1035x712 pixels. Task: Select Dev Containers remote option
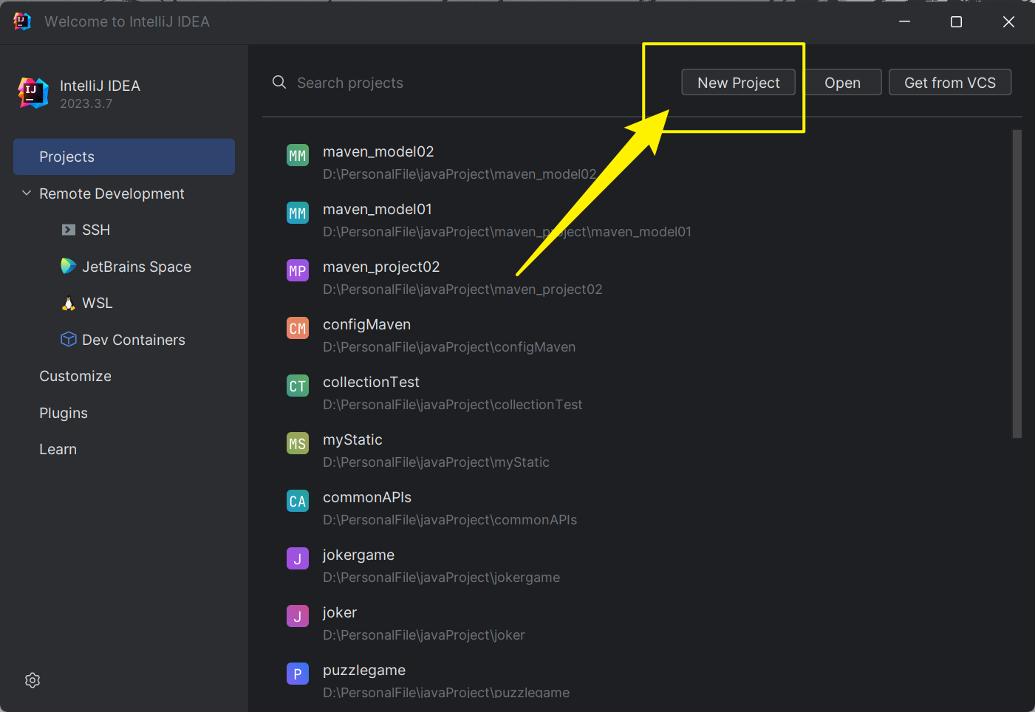[x=134, y=340]
